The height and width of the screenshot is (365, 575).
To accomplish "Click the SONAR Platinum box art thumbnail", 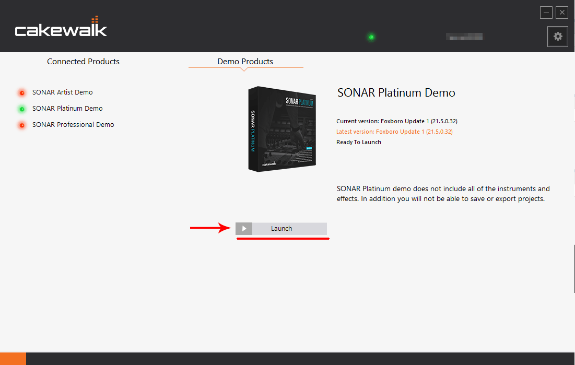I will [x=282, y=128].
